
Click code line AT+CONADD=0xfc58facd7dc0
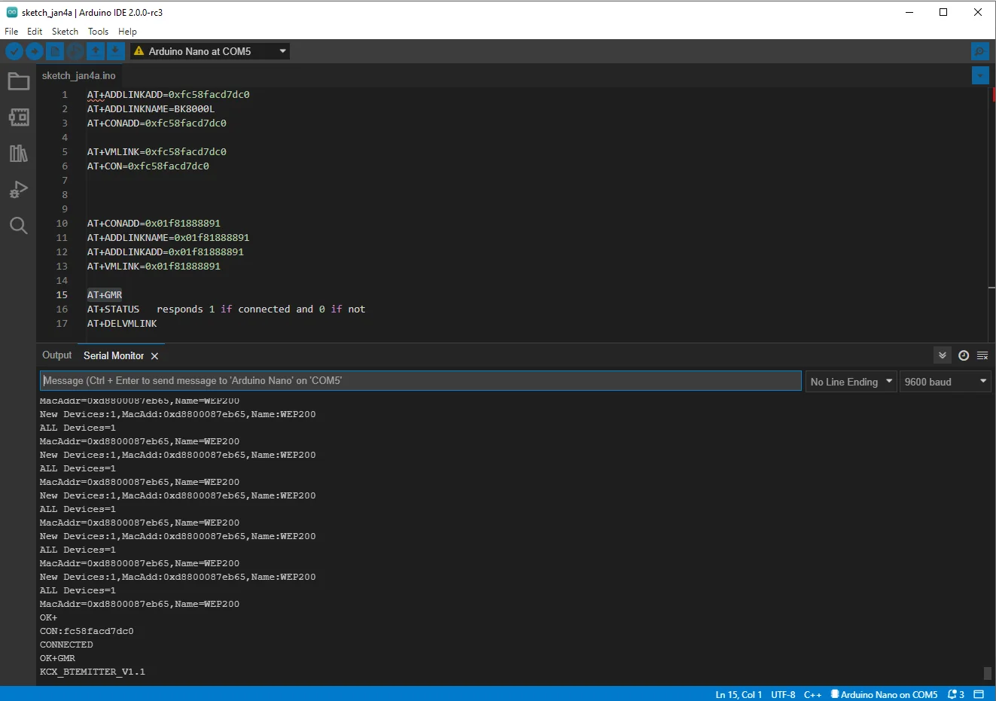pyautogui.click(x=157, y=123)
